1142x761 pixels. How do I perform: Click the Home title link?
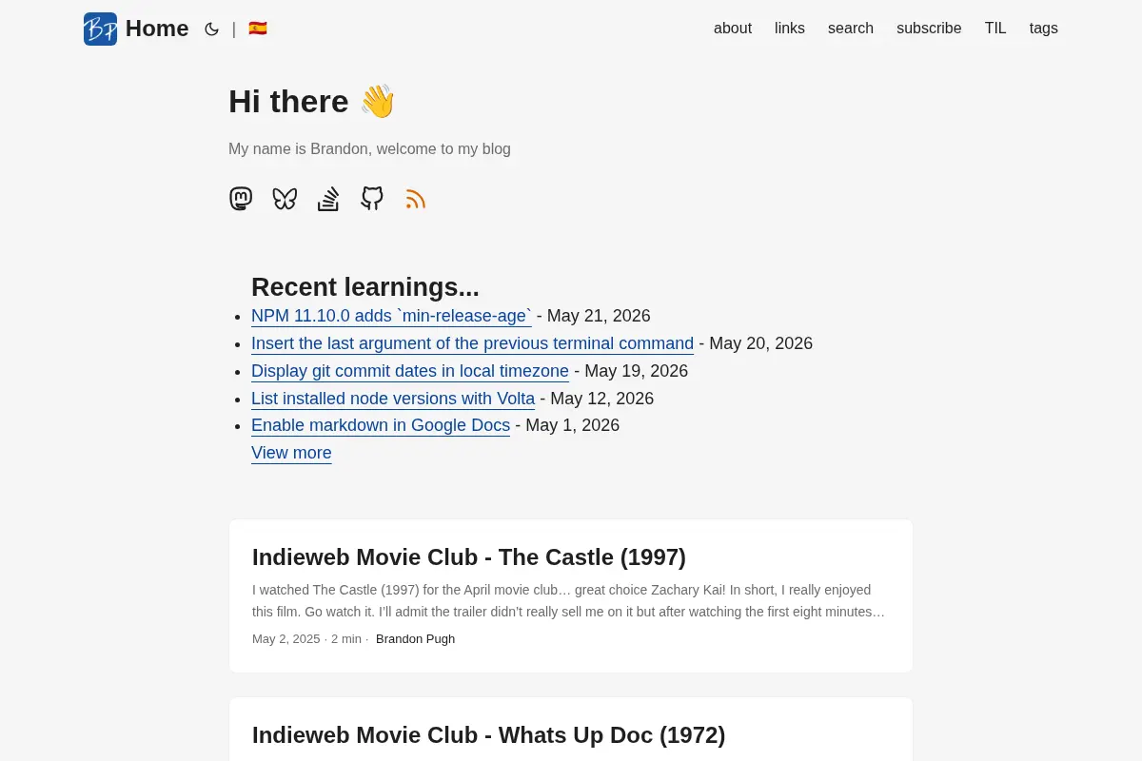tap(157, 29)
